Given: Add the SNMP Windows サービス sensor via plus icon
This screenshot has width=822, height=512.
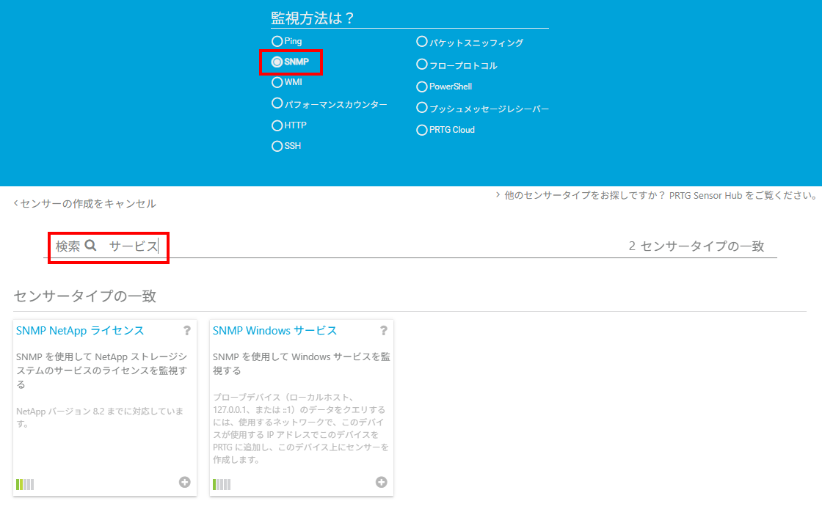Looking at the screenshot, I should tap(381, 482).
